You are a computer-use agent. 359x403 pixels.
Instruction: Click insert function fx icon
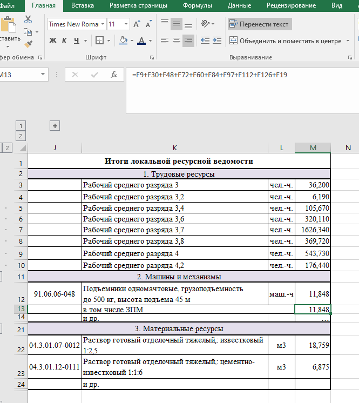(114, 75)
